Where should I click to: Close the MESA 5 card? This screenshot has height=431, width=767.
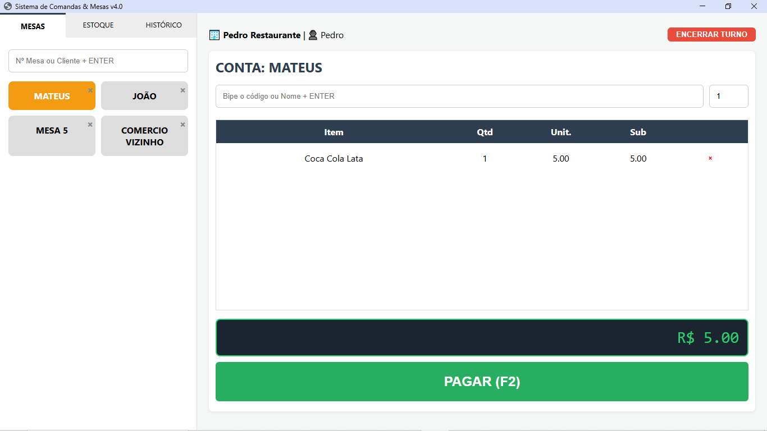tap(90, 125)
